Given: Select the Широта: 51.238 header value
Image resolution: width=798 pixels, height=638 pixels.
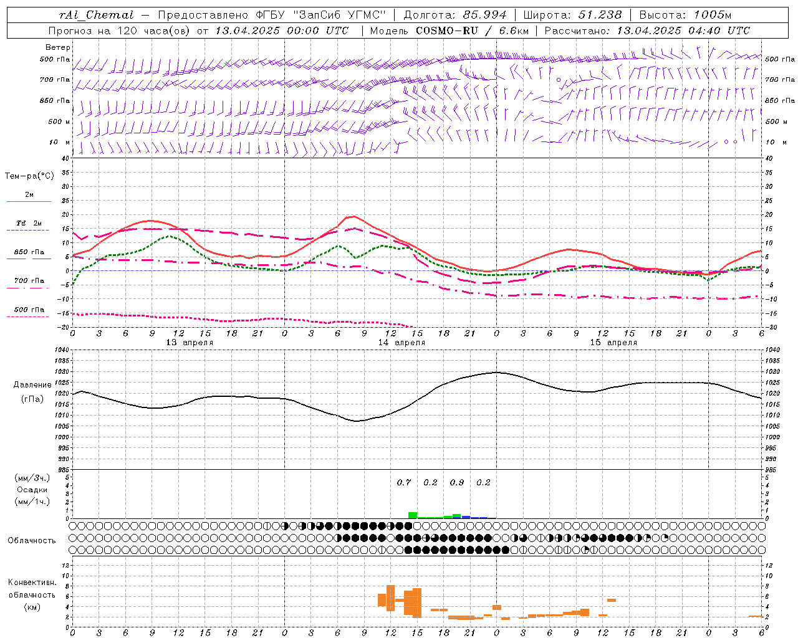Looking at the screenshot, I should (574, 15).
